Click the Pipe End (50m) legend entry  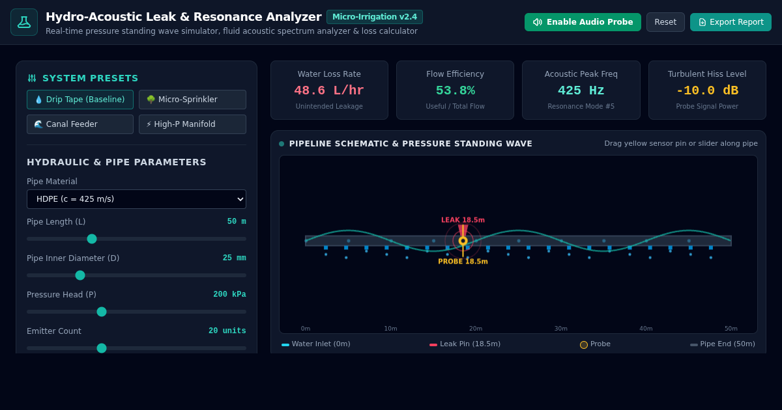(723, 344)
